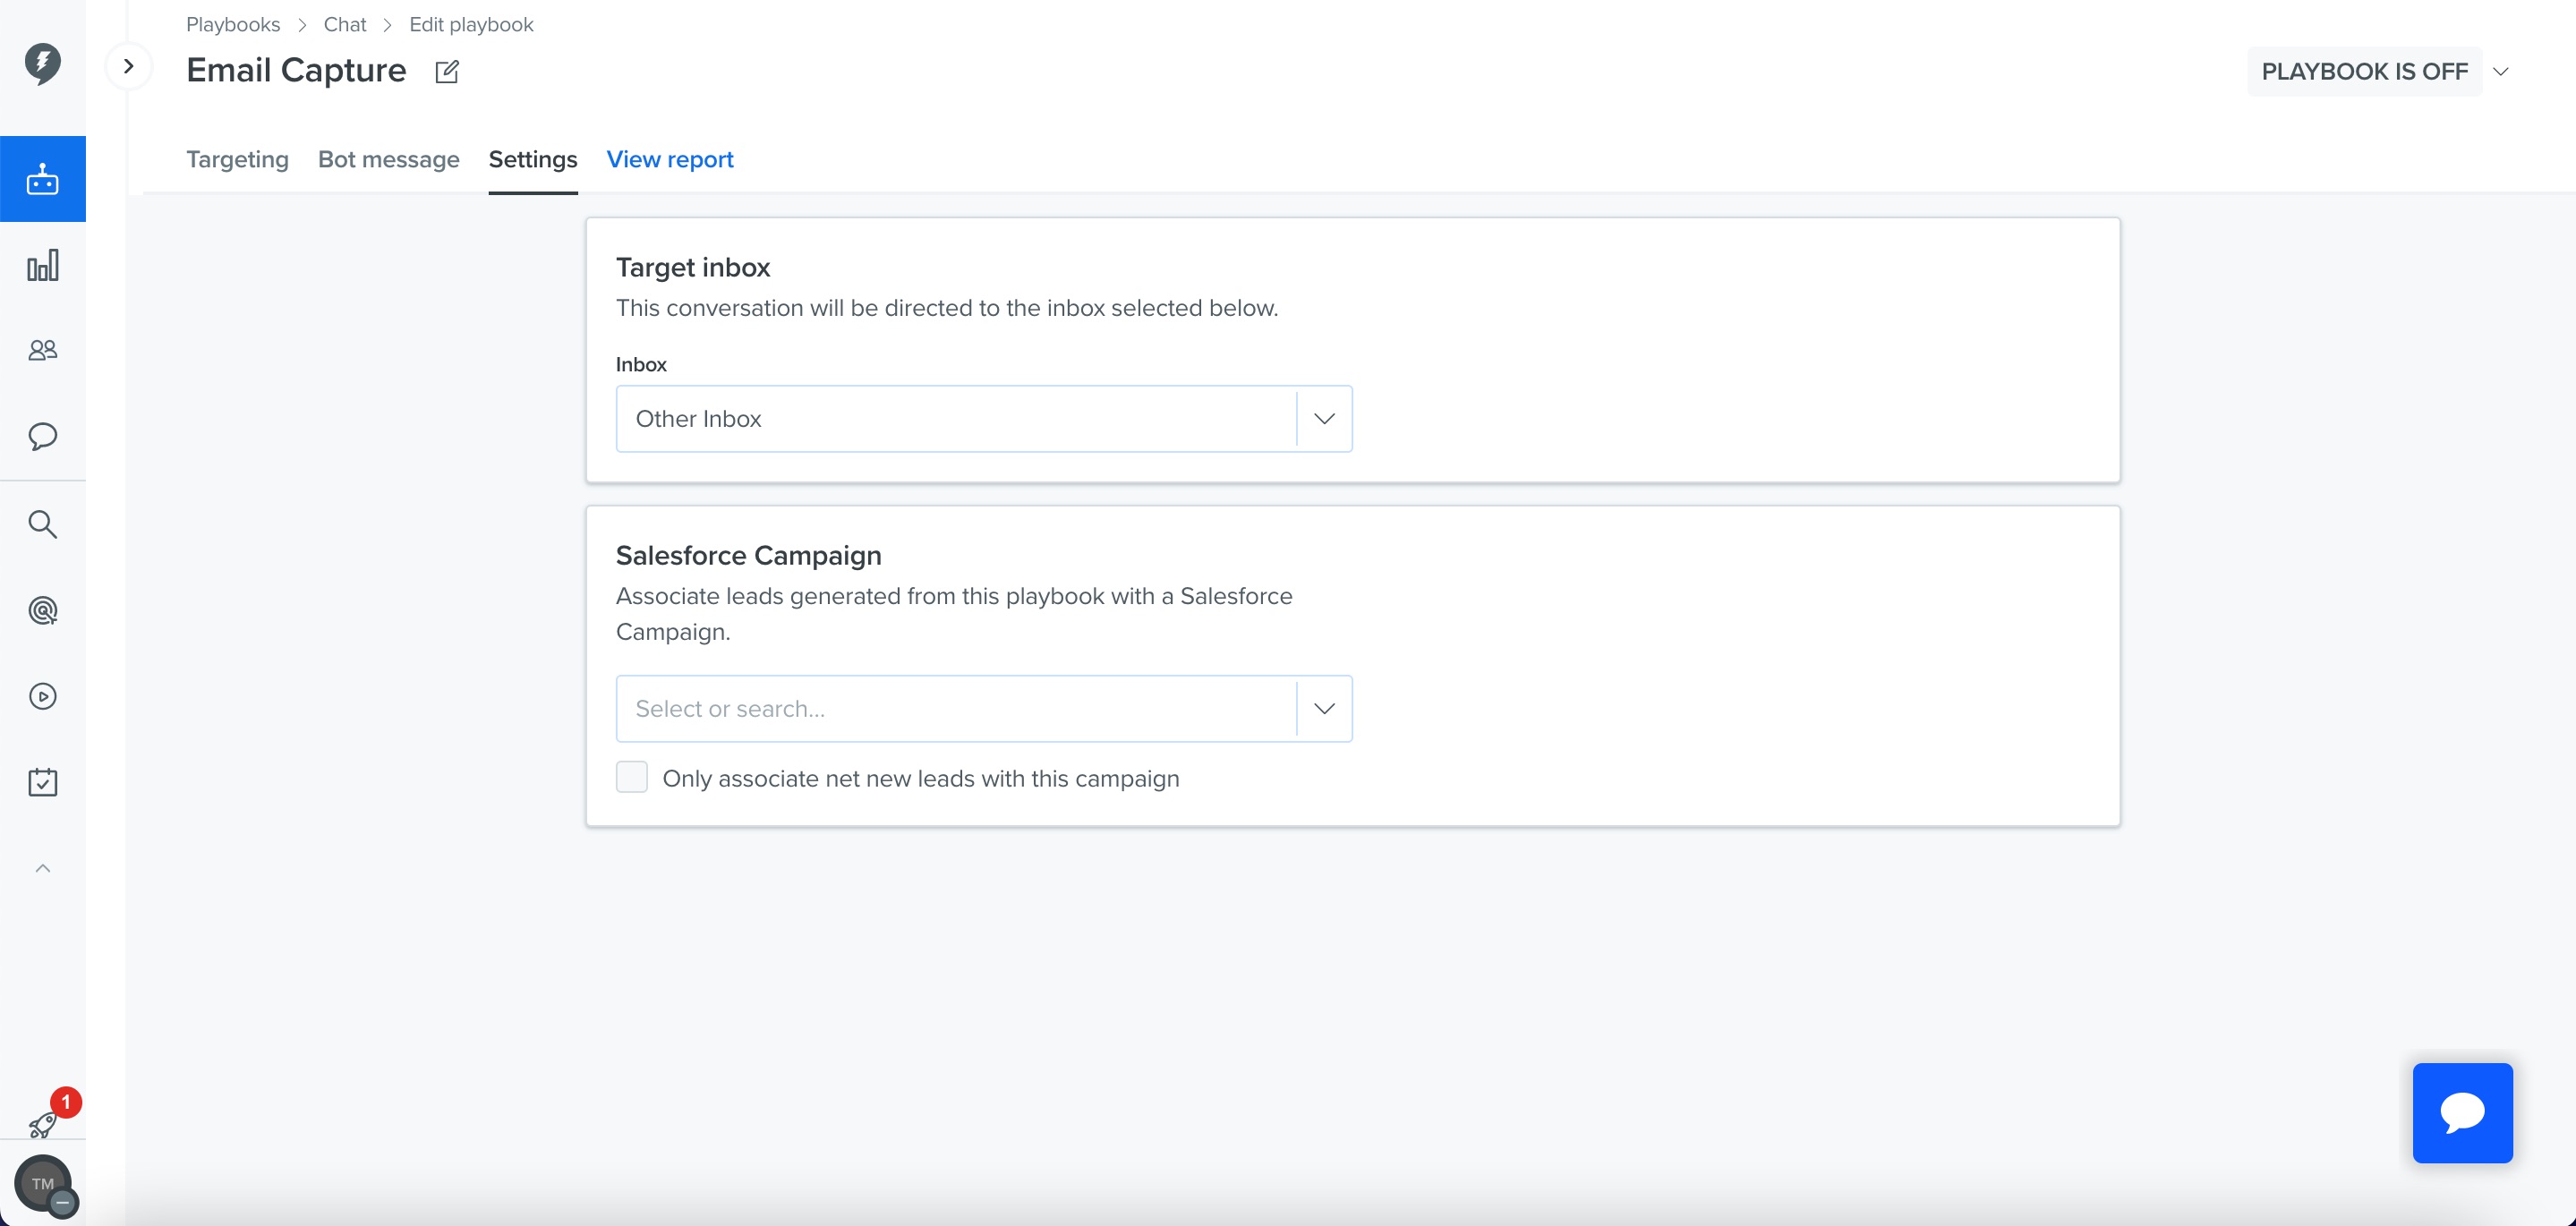Check only associate net new leads box
This screenshot has width=2576, height=1226.
point(632,777)
